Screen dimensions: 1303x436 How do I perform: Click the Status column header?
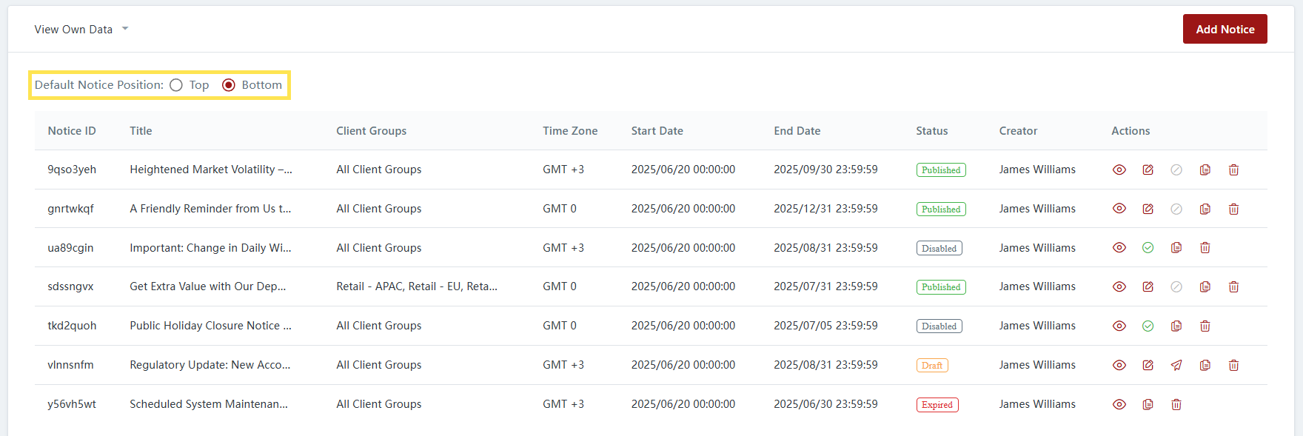(x=931, y=131)
